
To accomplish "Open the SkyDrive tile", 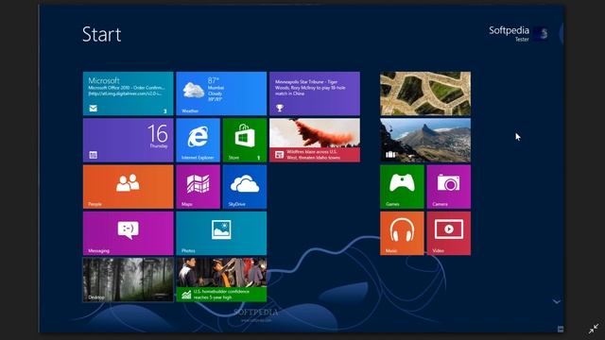I will point(245,187).
